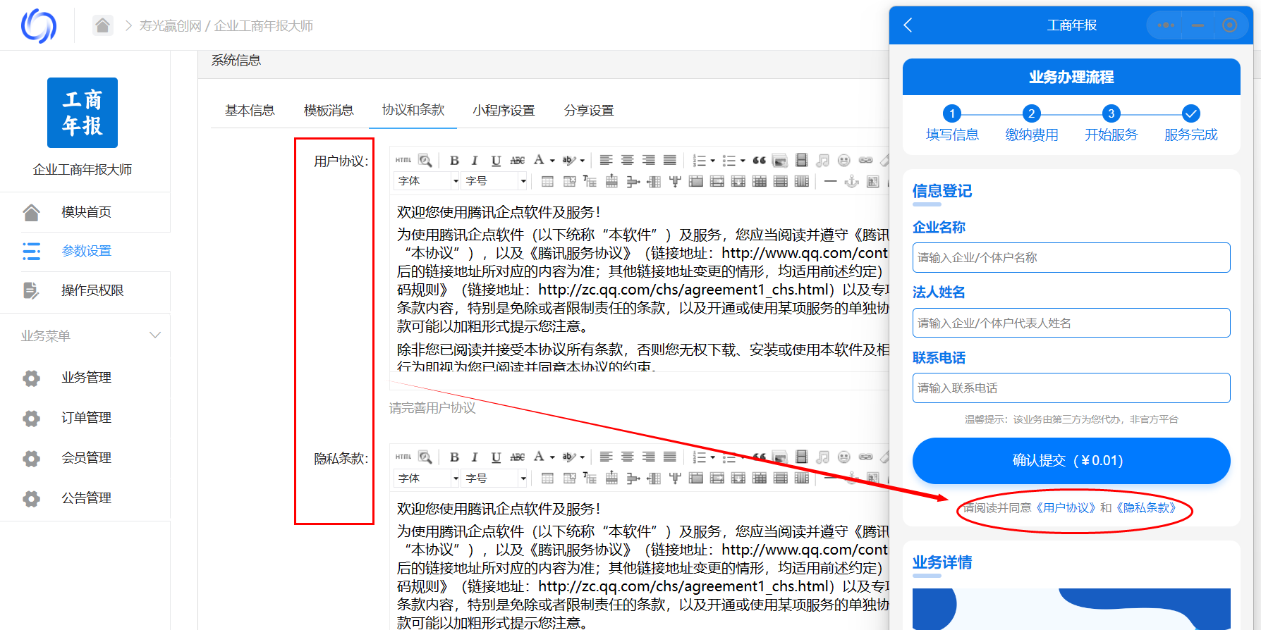Apply italic in the 隐私条款 editor toolbar

point(475,457)
